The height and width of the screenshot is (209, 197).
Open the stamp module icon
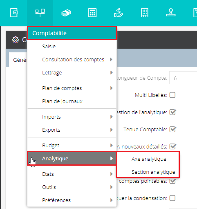click(x=171, y=13)
